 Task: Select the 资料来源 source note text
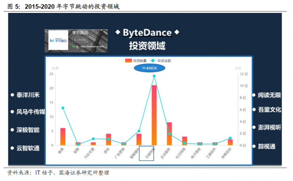click(58, 173)
